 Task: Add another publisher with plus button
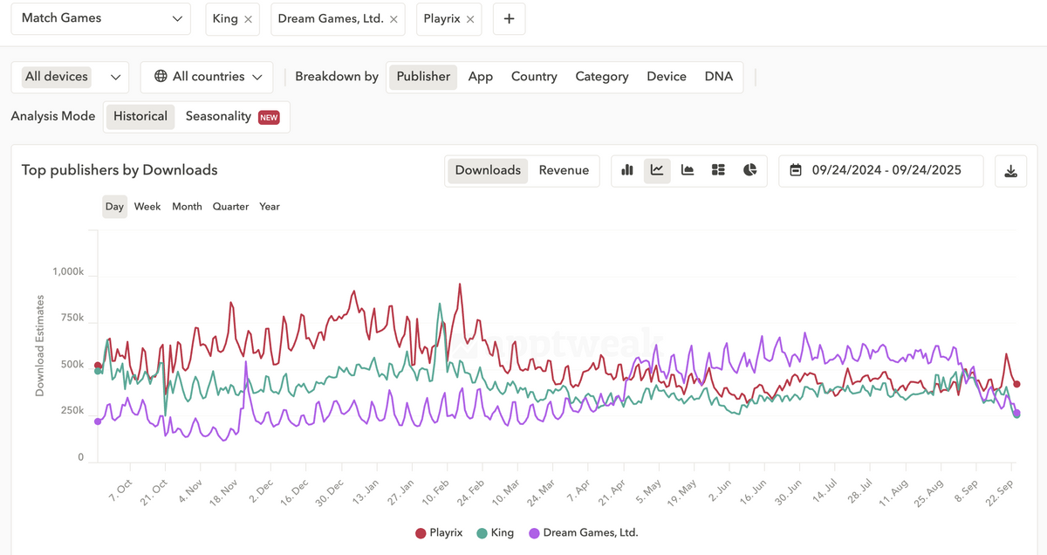(510, 19)
